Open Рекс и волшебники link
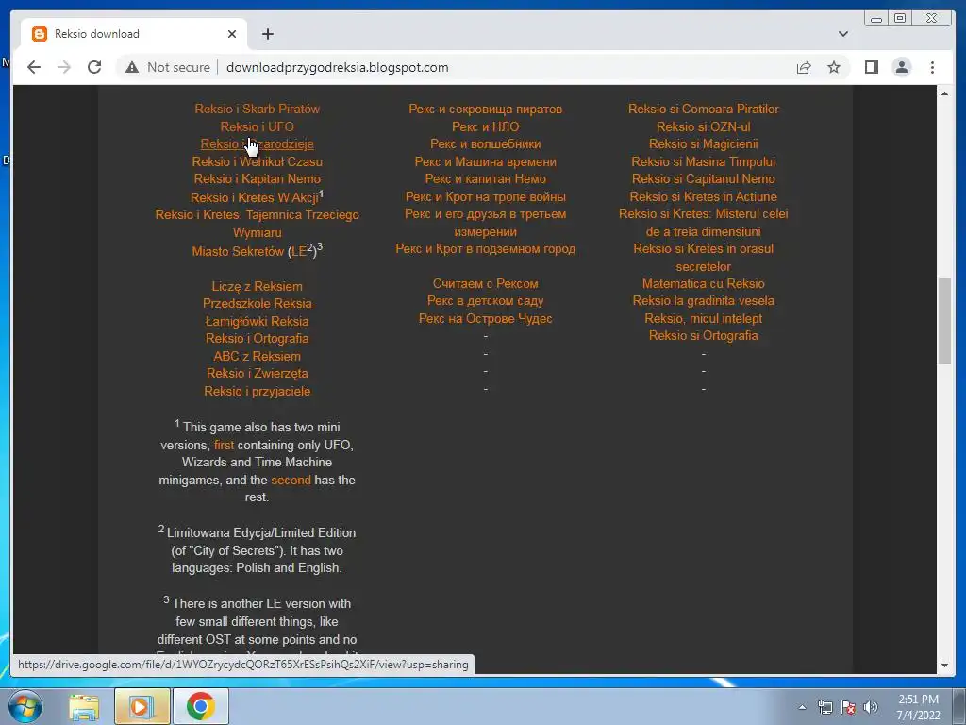Screen dimensions: 966x725 [486, 144]
